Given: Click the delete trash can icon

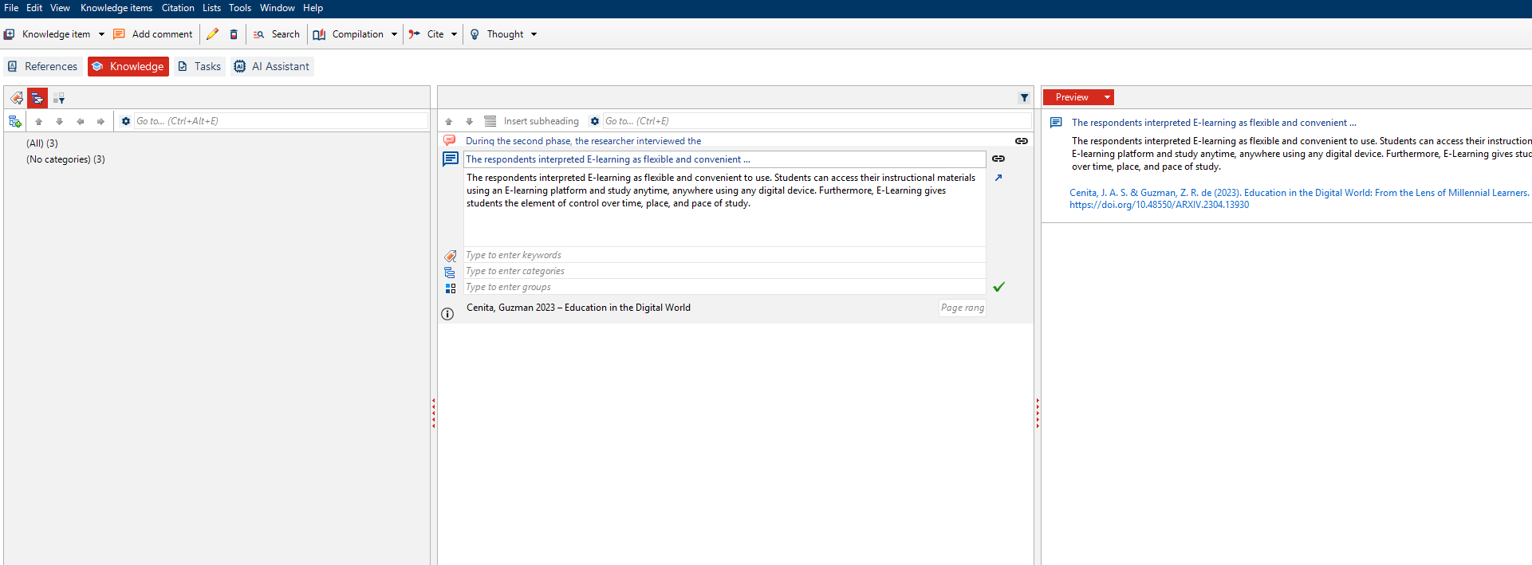Looking at the screenshot, I should pyautogui.click(x=234, y=34).
